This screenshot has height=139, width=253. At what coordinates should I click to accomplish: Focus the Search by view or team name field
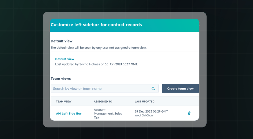[100, 89]
